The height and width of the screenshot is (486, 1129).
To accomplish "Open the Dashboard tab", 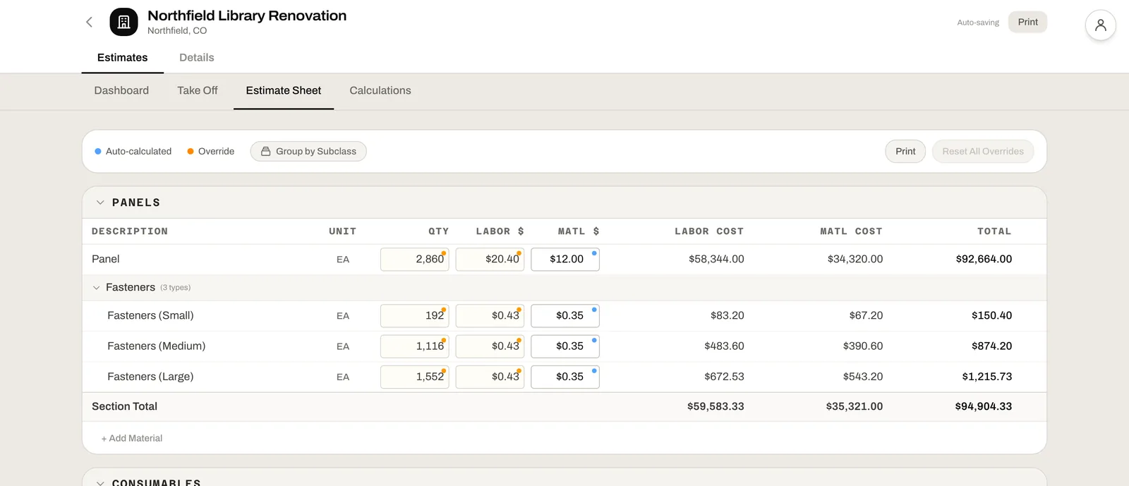I will [121, 90].
